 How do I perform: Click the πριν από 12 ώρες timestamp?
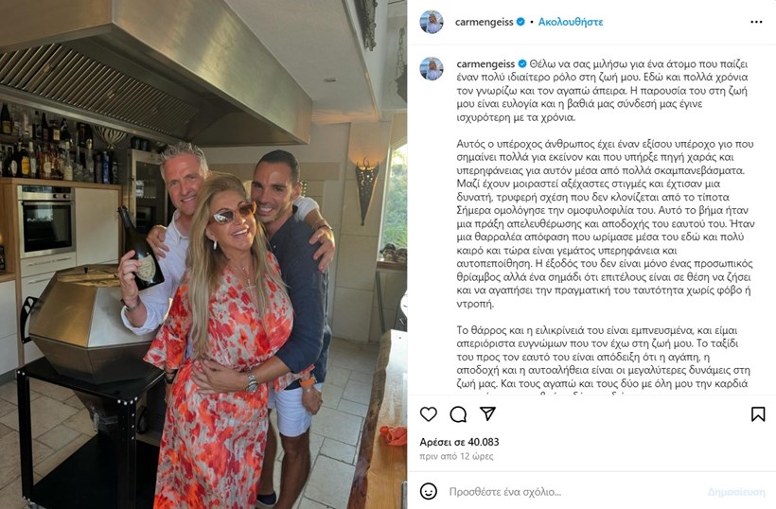click(x=456, y=456)
